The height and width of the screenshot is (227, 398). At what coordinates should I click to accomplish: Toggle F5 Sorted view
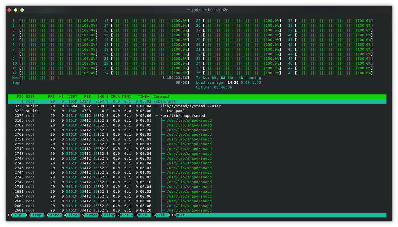pyautogui.click(x=88, y=215)
